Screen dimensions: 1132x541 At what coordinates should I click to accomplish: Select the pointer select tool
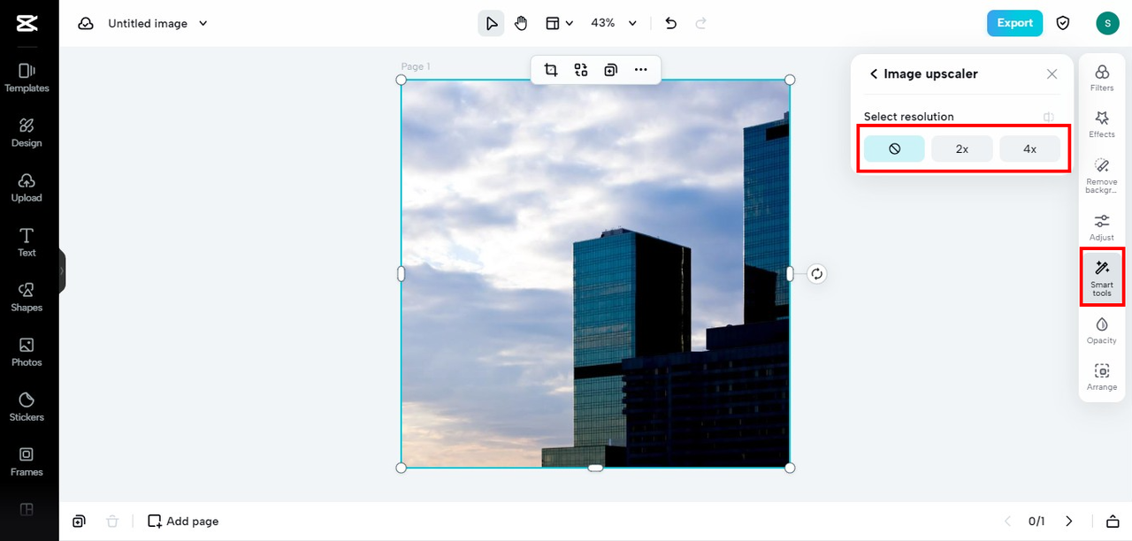[492, 23]
